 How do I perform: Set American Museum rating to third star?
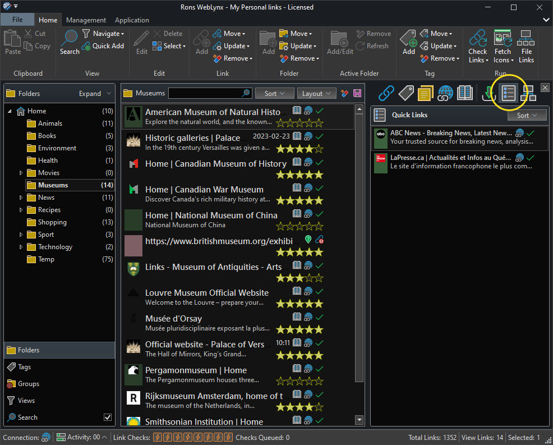(x=299, y=123)
